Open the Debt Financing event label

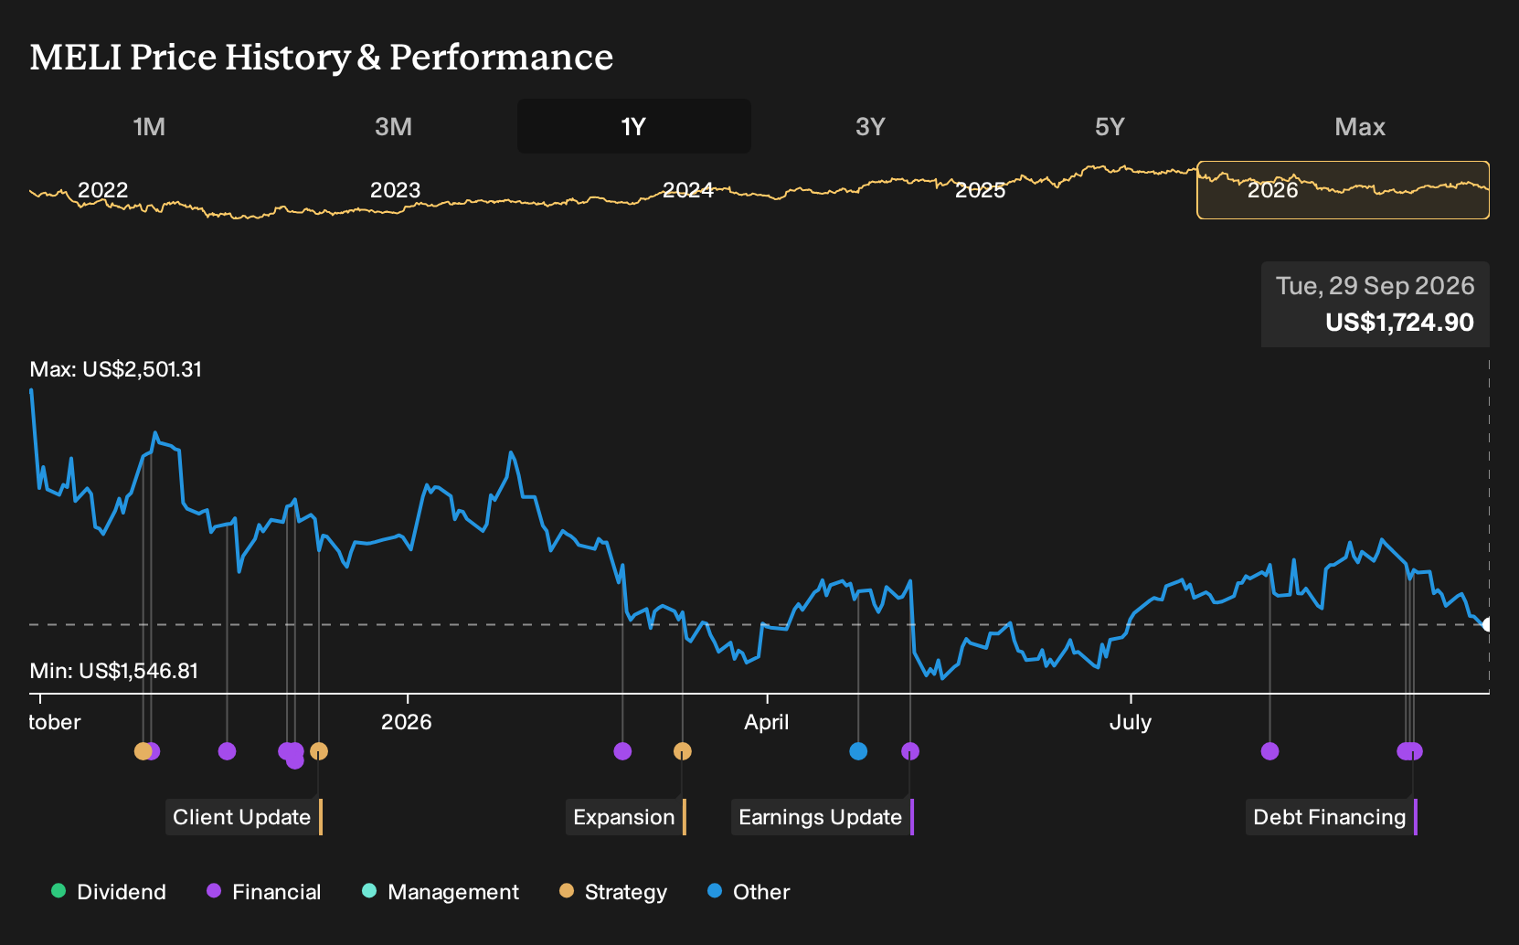click(x=1331, y=817)
